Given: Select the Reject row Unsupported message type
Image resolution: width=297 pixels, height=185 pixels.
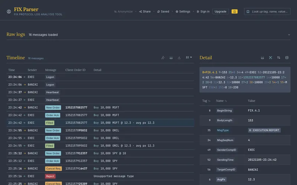Looking at the screenshot, I should click(x=100, y=176).
